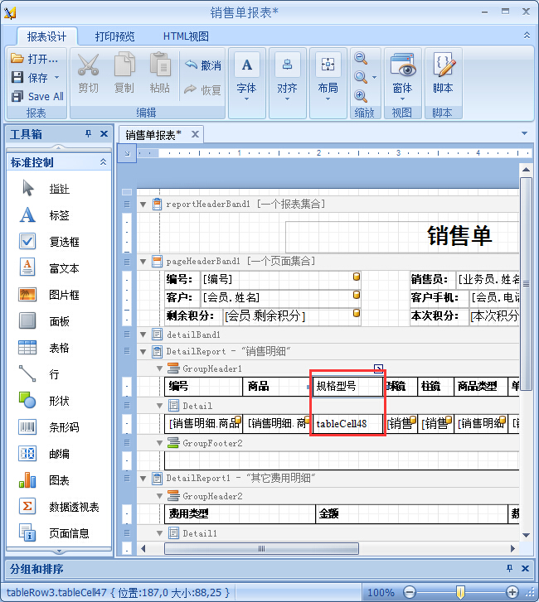
Task: Click the 打开 (Open) button
Action: tap(36, 59)
